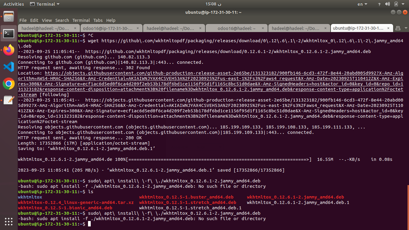Click the battery status icon
The image size is (409, 230).
tap(396, 4)
